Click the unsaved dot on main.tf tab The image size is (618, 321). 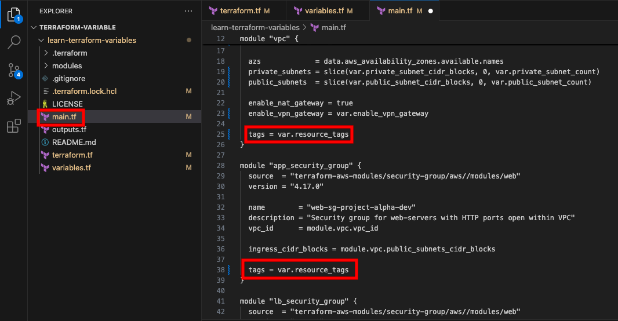pos(430,11)
